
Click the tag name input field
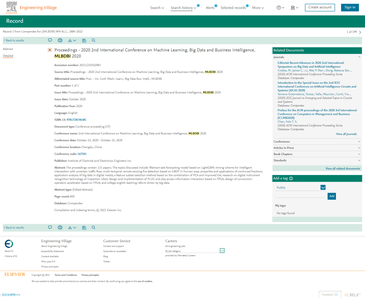pos(300,196)
